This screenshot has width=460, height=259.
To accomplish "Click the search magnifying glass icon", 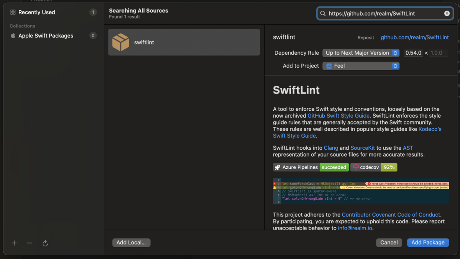I will pos(323,13).
